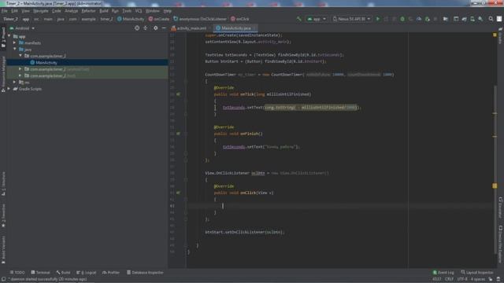The height and width of the screenshot is (283, 504).
Task: Open the Profiler tool window
Action: coord(111,273)
